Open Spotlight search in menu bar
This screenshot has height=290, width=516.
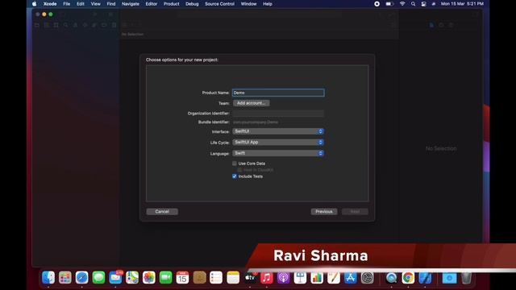pyautogui.click(x=413, y=4)
